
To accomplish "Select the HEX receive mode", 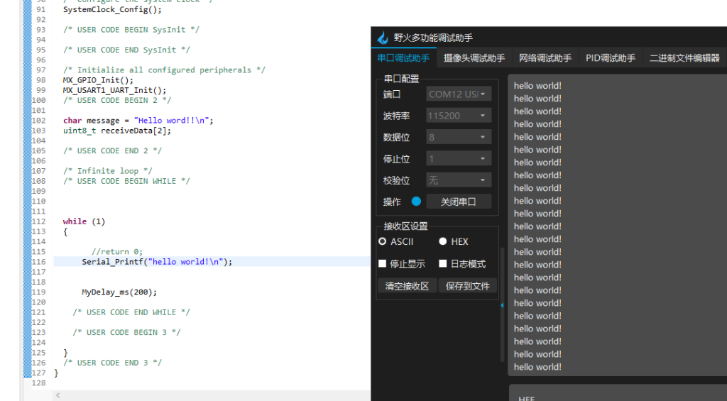I will pyautogui.click(x=443, y=242).
